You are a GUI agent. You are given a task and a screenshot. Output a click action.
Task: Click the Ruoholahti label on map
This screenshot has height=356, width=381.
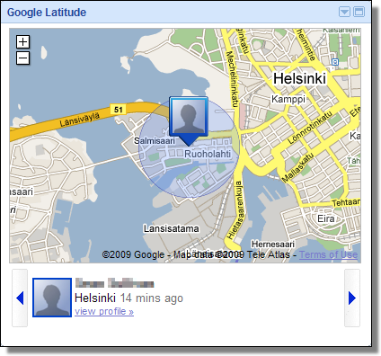click(208, 154)
